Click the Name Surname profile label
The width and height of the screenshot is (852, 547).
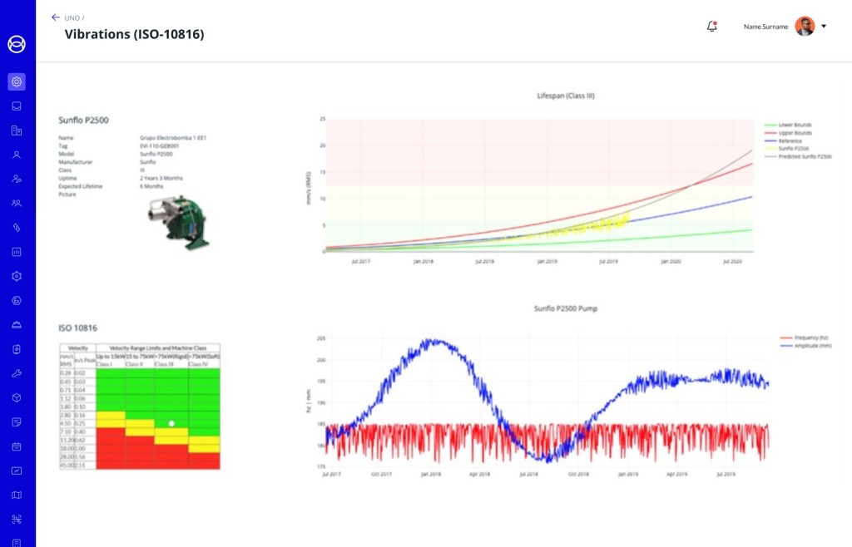pyautogui.click(x=764, y=27)
